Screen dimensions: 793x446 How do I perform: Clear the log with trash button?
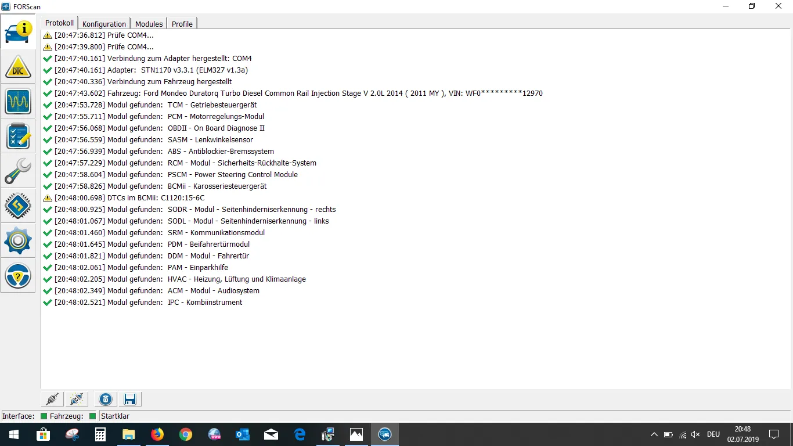(x=105, y=399)
